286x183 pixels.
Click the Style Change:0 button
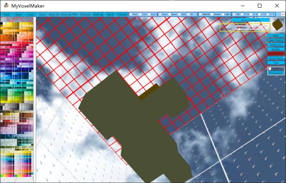[251, 20]
